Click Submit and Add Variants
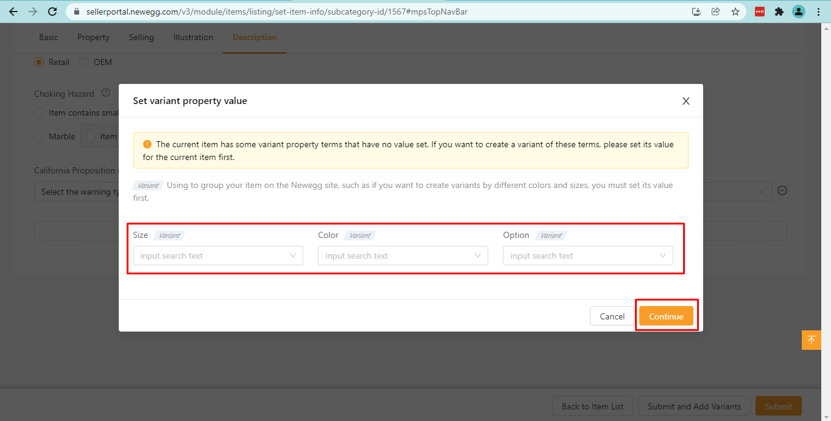The height and width of the screenshot is (421, 831). [x=694, y=406]
